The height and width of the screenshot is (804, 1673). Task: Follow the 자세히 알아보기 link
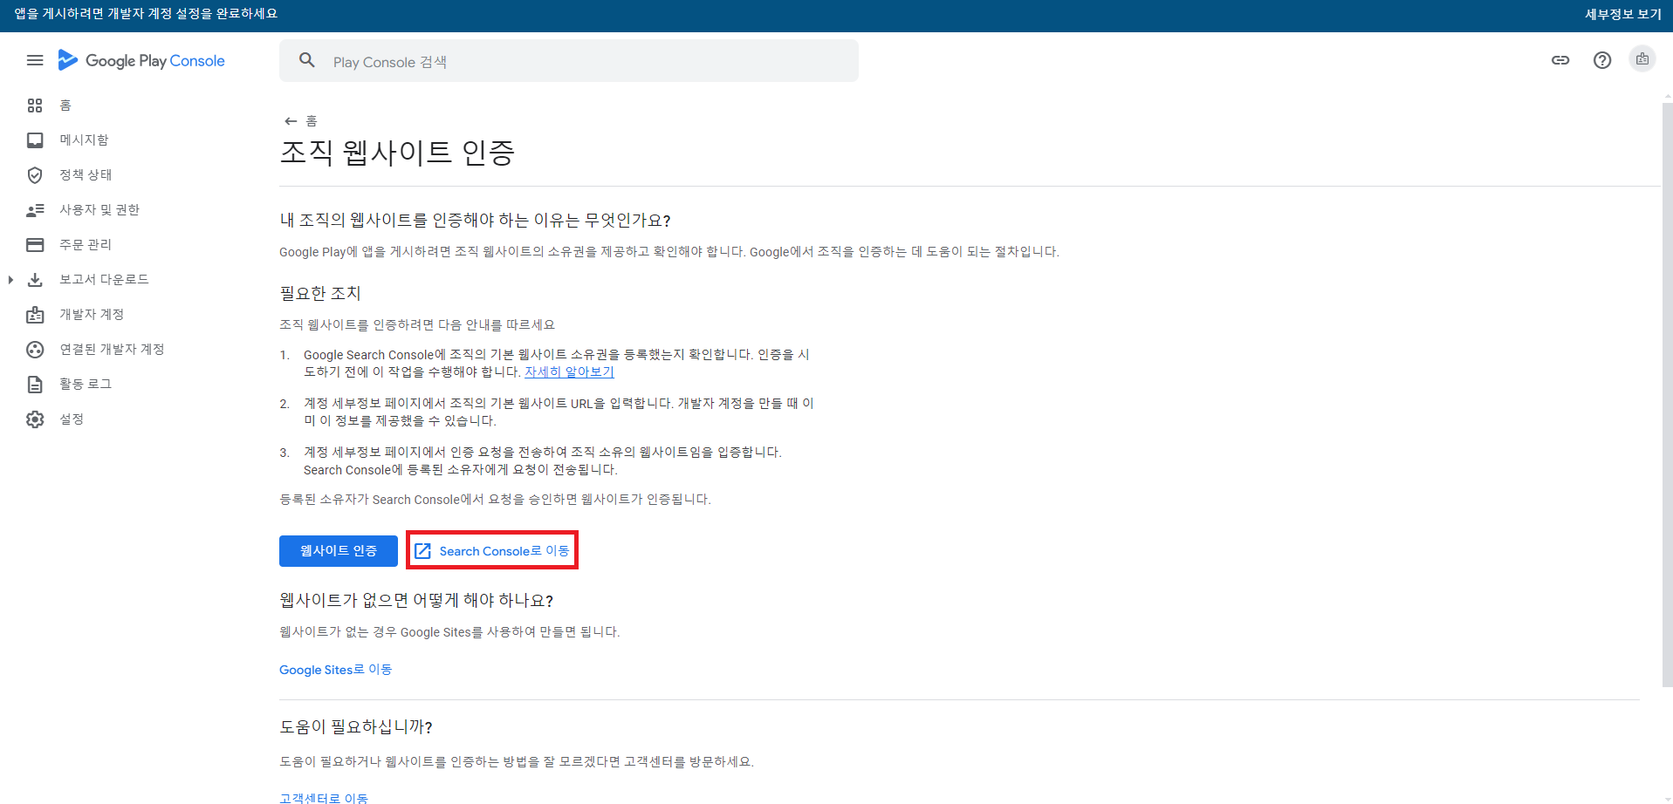[569, 371]
